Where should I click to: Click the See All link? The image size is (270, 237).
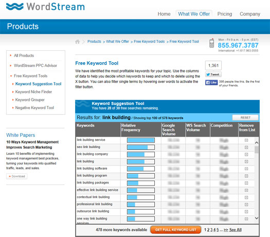pos(236,230)
